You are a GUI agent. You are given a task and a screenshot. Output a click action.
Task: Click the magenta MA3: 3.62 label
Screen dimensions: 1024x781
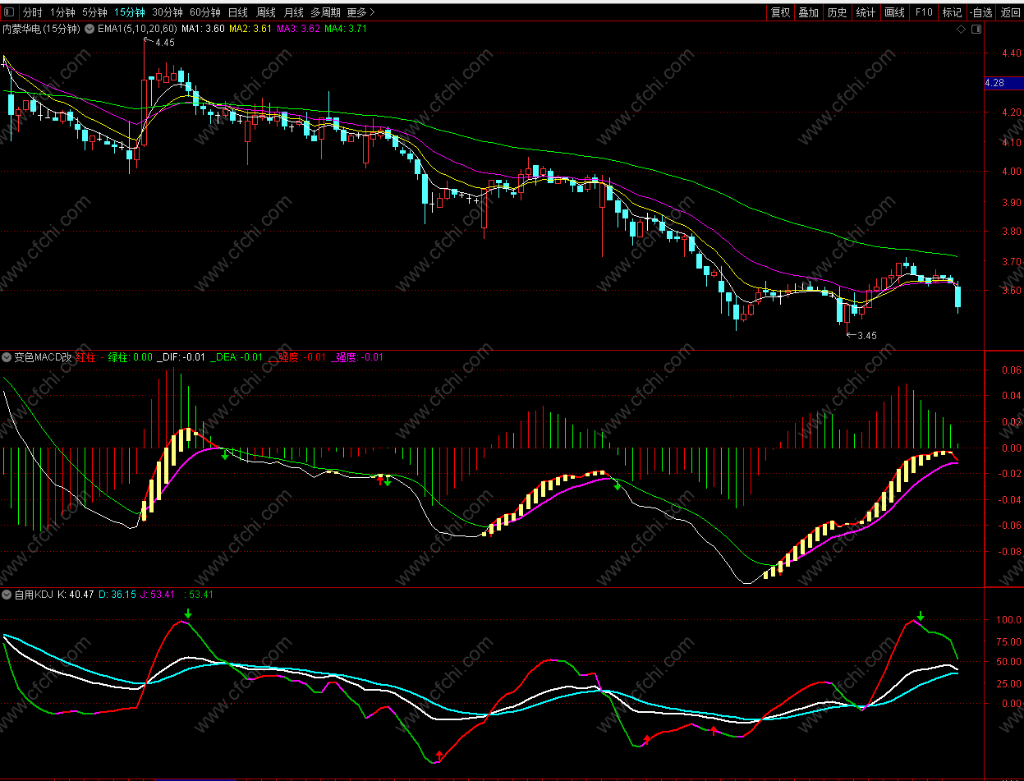[x=298, y=29]
